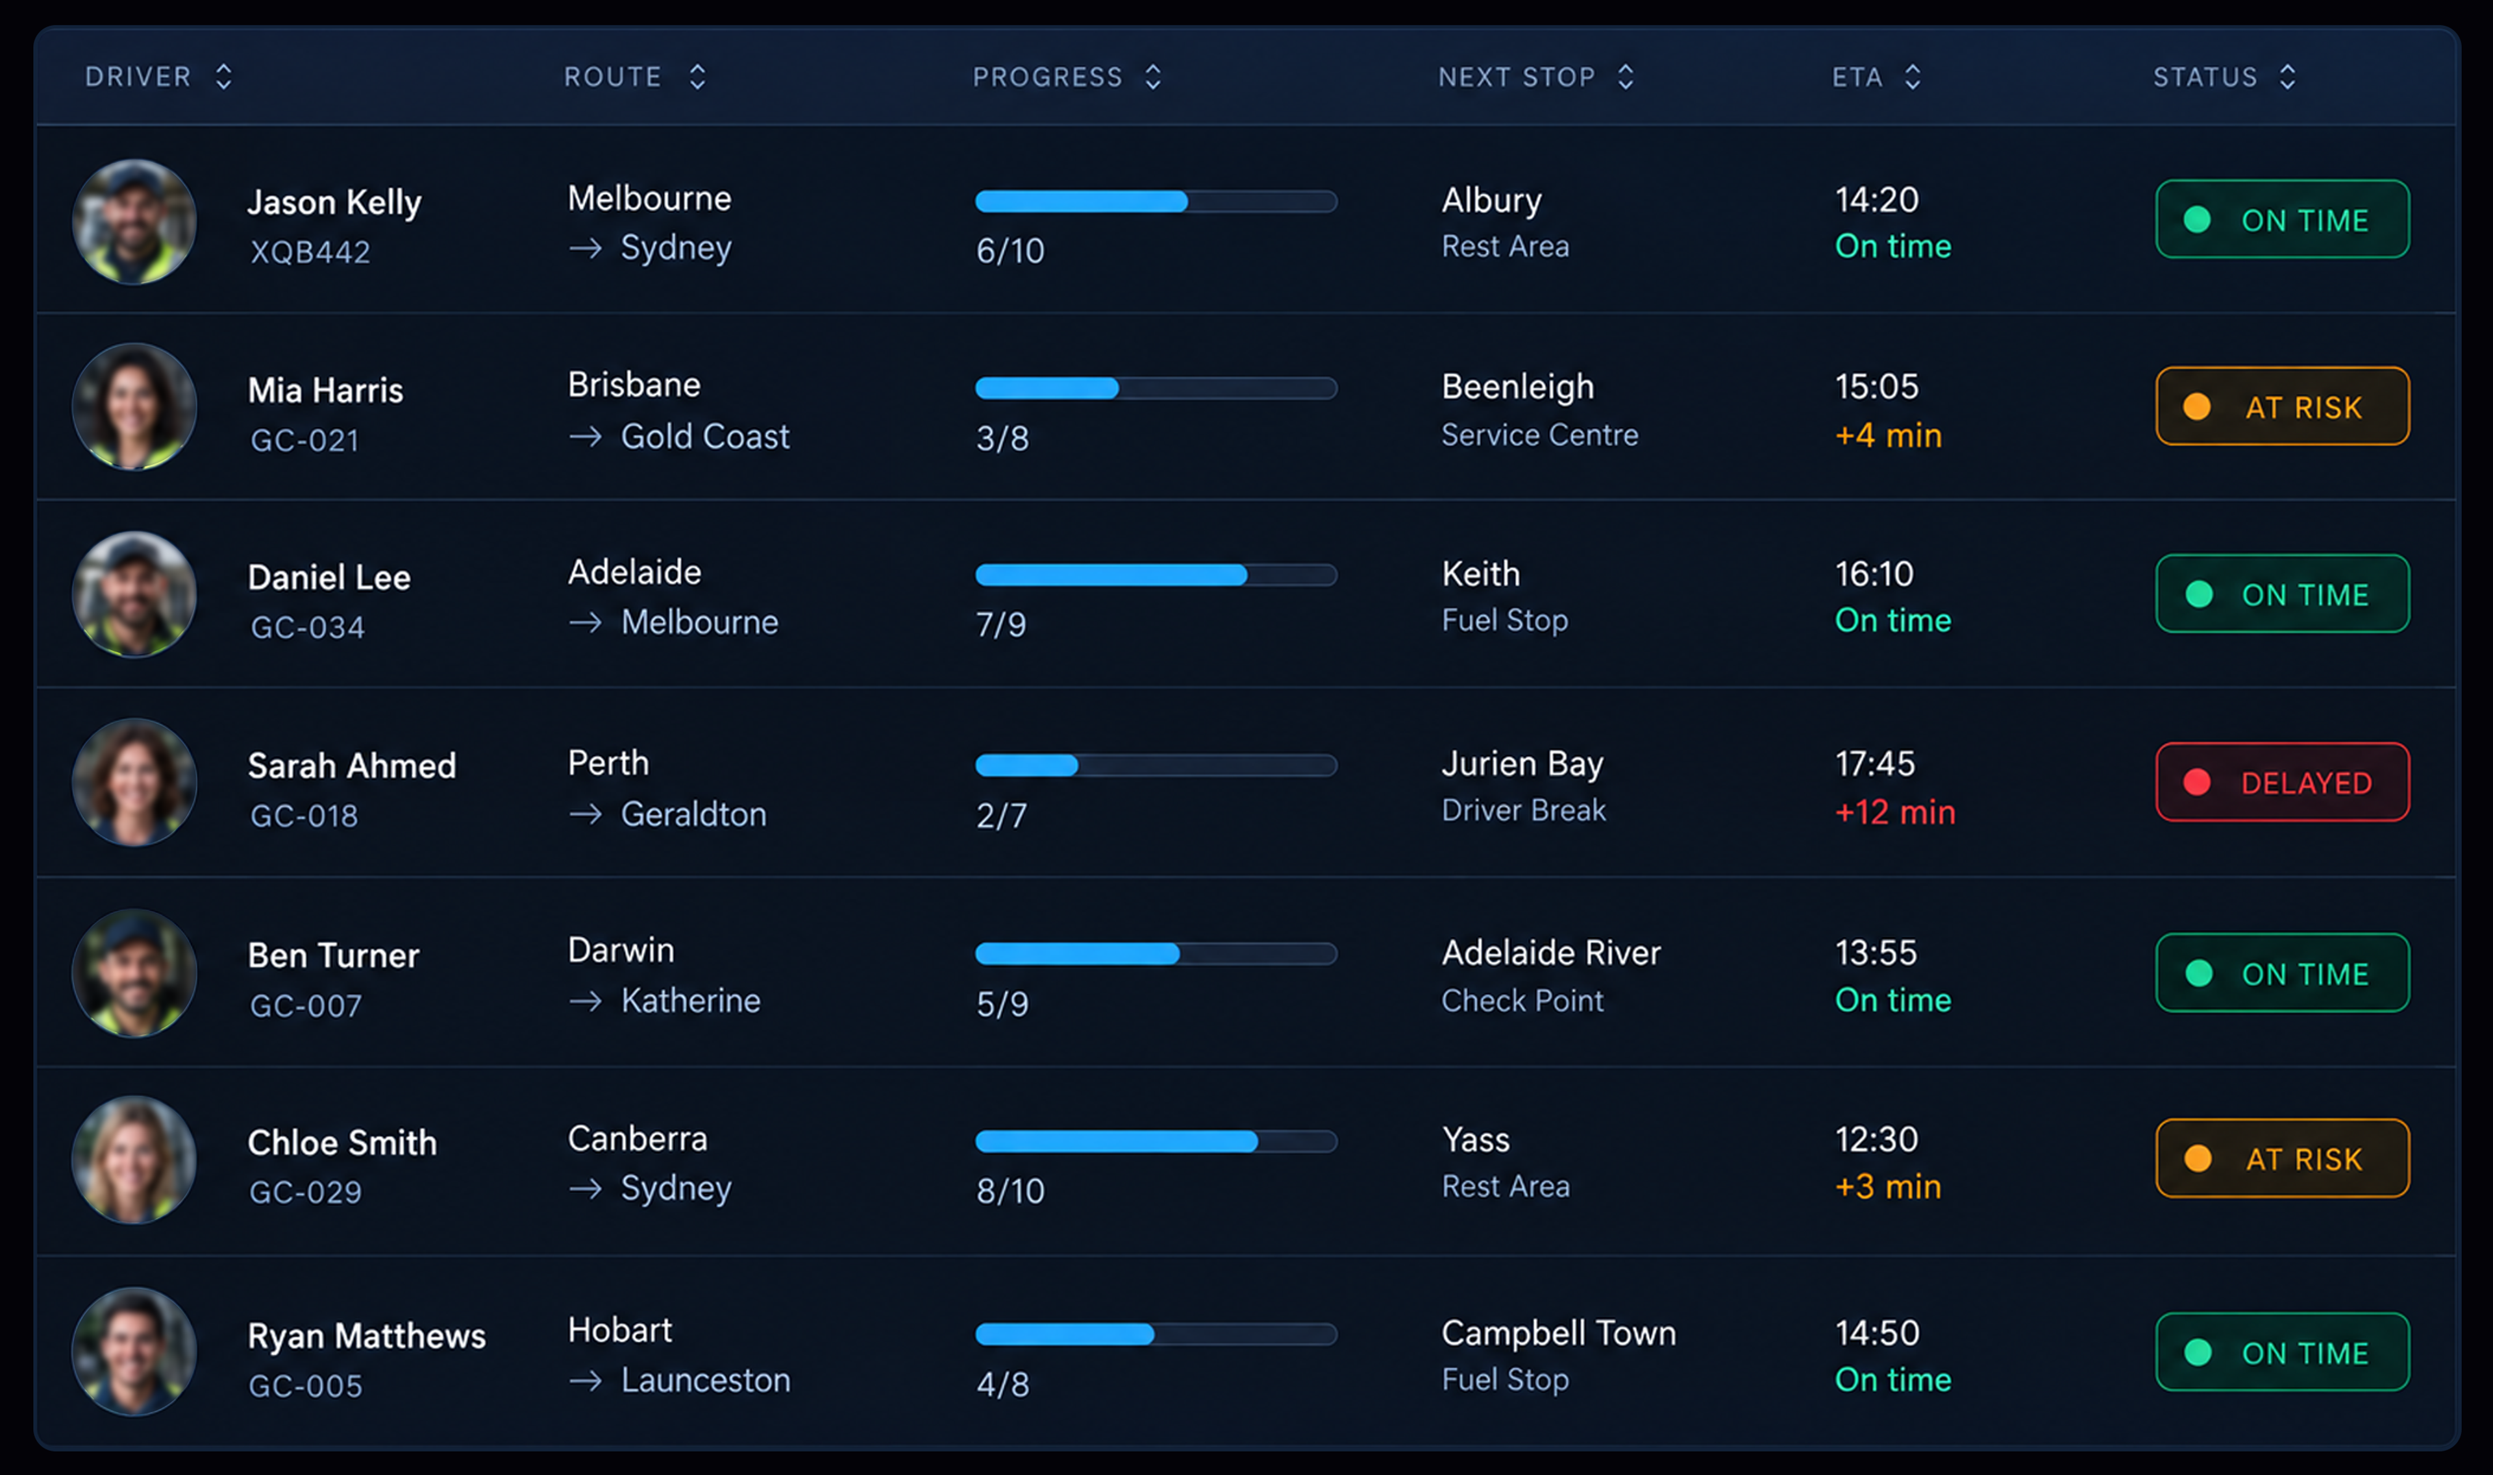Select vehicle ID GC-021

click(x=304, y=441)
